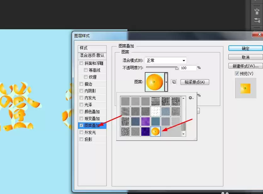This screenshot has height=194, width=263.
Task: Enable the 投影 drop shadow checkbox
Action: pyautogui.click(x=81, y=139)
